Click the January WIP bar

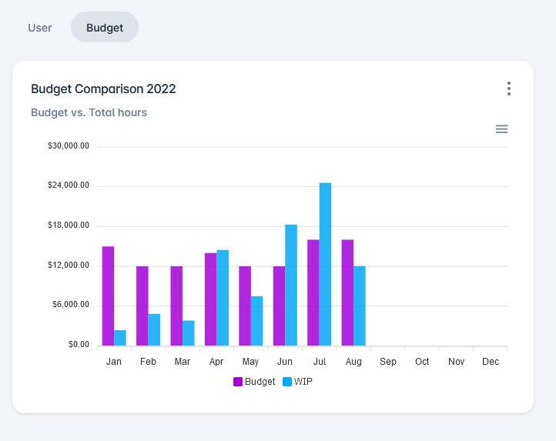120,338
